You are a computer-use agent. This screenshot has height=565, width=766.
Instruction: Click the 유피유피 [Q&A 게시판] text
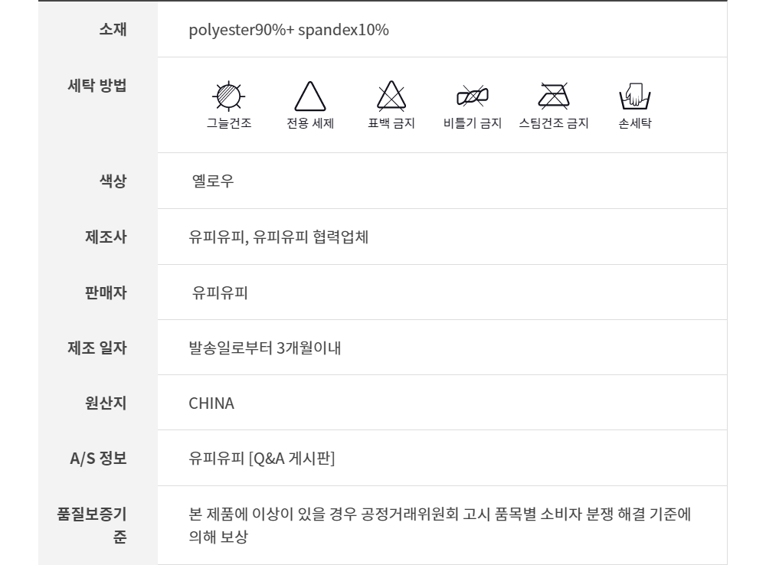tap(261, 459)
